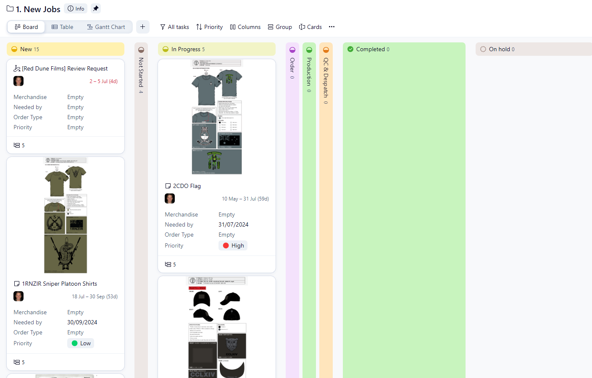This screenshot has height=378, width=592.
Task: Open the three-dots more options menu
Action: point(332,27)
